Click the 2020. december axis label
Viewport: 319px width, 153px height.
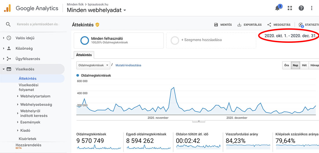click(237, 118)
